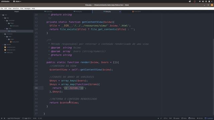The height and width of the screenshot is (120, 214).
Task: Open the Atom application menu dropdown
Action: coord(17,1)
